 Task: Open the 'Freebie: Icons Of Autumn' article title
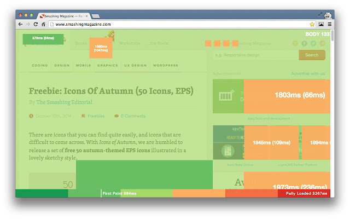[x=111, y=91]
